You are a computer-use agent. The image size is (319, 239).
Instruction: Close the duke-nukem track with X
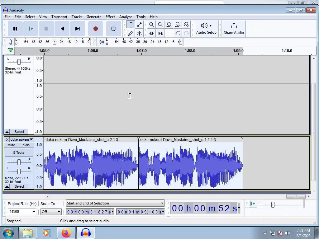[7, 139]
